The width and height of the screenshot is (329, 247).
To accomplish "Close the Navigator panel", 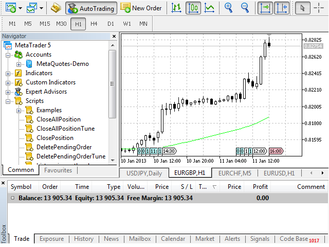I will [x=113, y=36].
